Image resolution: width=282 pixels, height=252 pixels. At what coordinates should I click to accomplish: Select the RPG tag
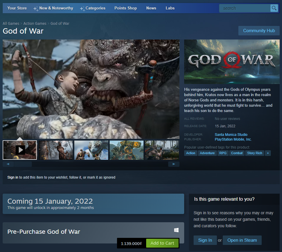click(x=223, y=153)
